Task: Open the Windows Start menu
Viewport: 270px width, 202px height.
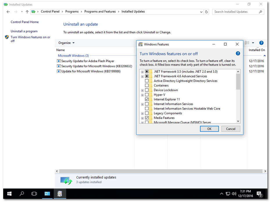Action: (x=9, y=194)
